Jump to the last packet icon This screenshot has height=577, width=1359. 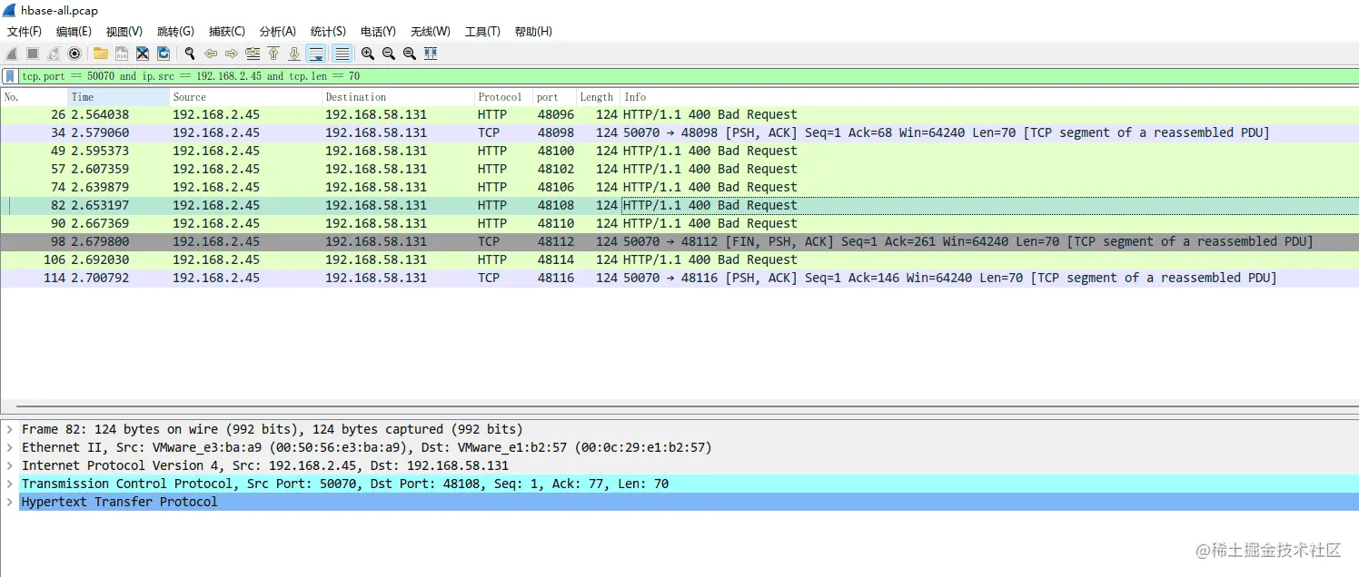[x=294, y=54]
